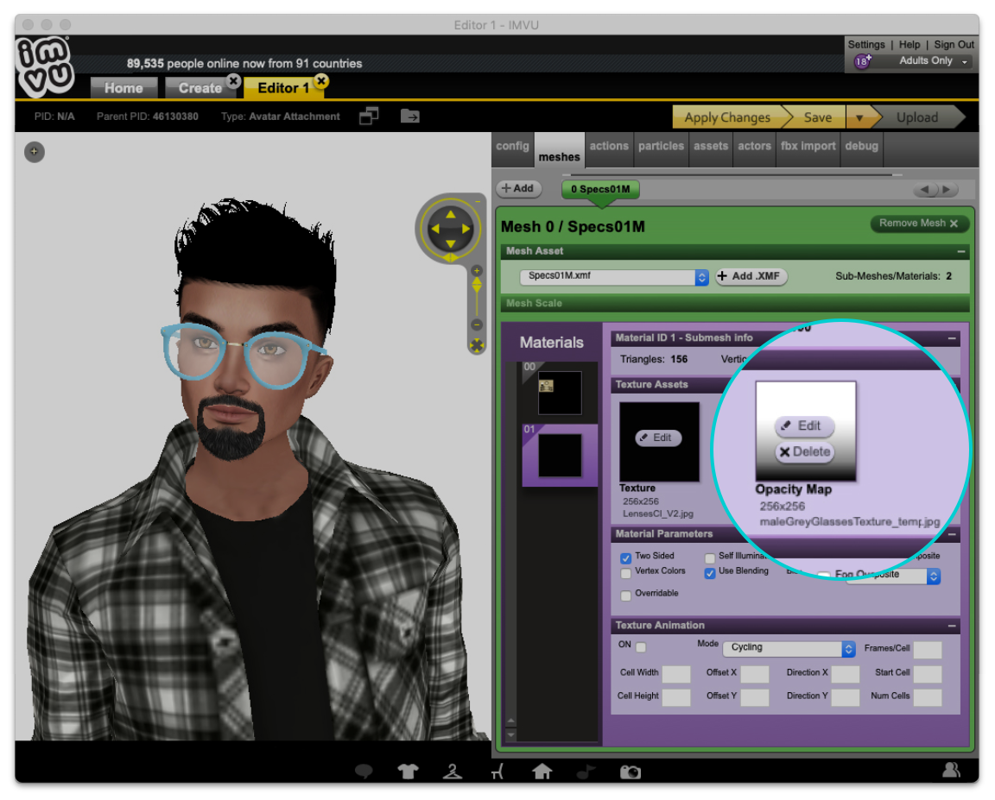
Task: Click the Remove Mesh button
Action: click(x=918, y=224)
